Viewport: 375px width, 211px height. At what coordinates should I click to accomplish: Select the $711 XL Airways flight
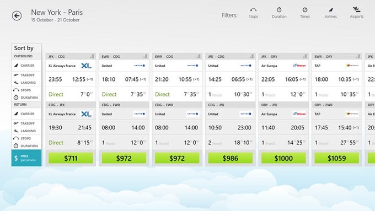tap(71, 158)
